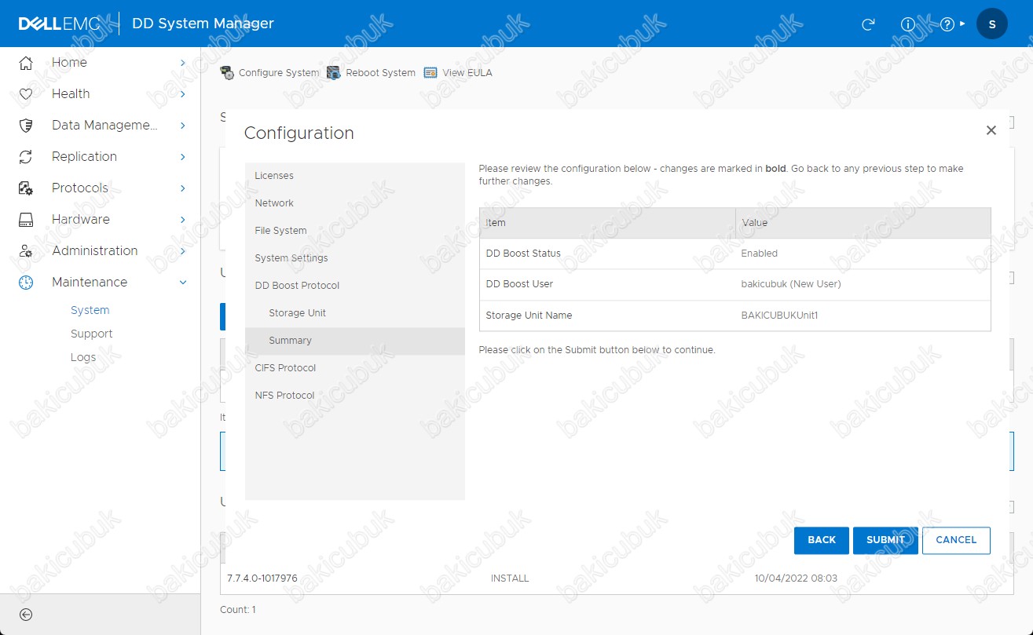Click the BAKICUBUKUnit1 value
This screenshot has width=1033, height=635.
(780, 316)
